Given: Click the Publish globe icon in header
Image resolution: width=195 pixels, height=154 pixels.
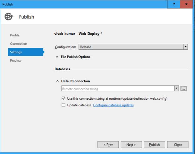Looking at the screenshot, I should [9, 17].
